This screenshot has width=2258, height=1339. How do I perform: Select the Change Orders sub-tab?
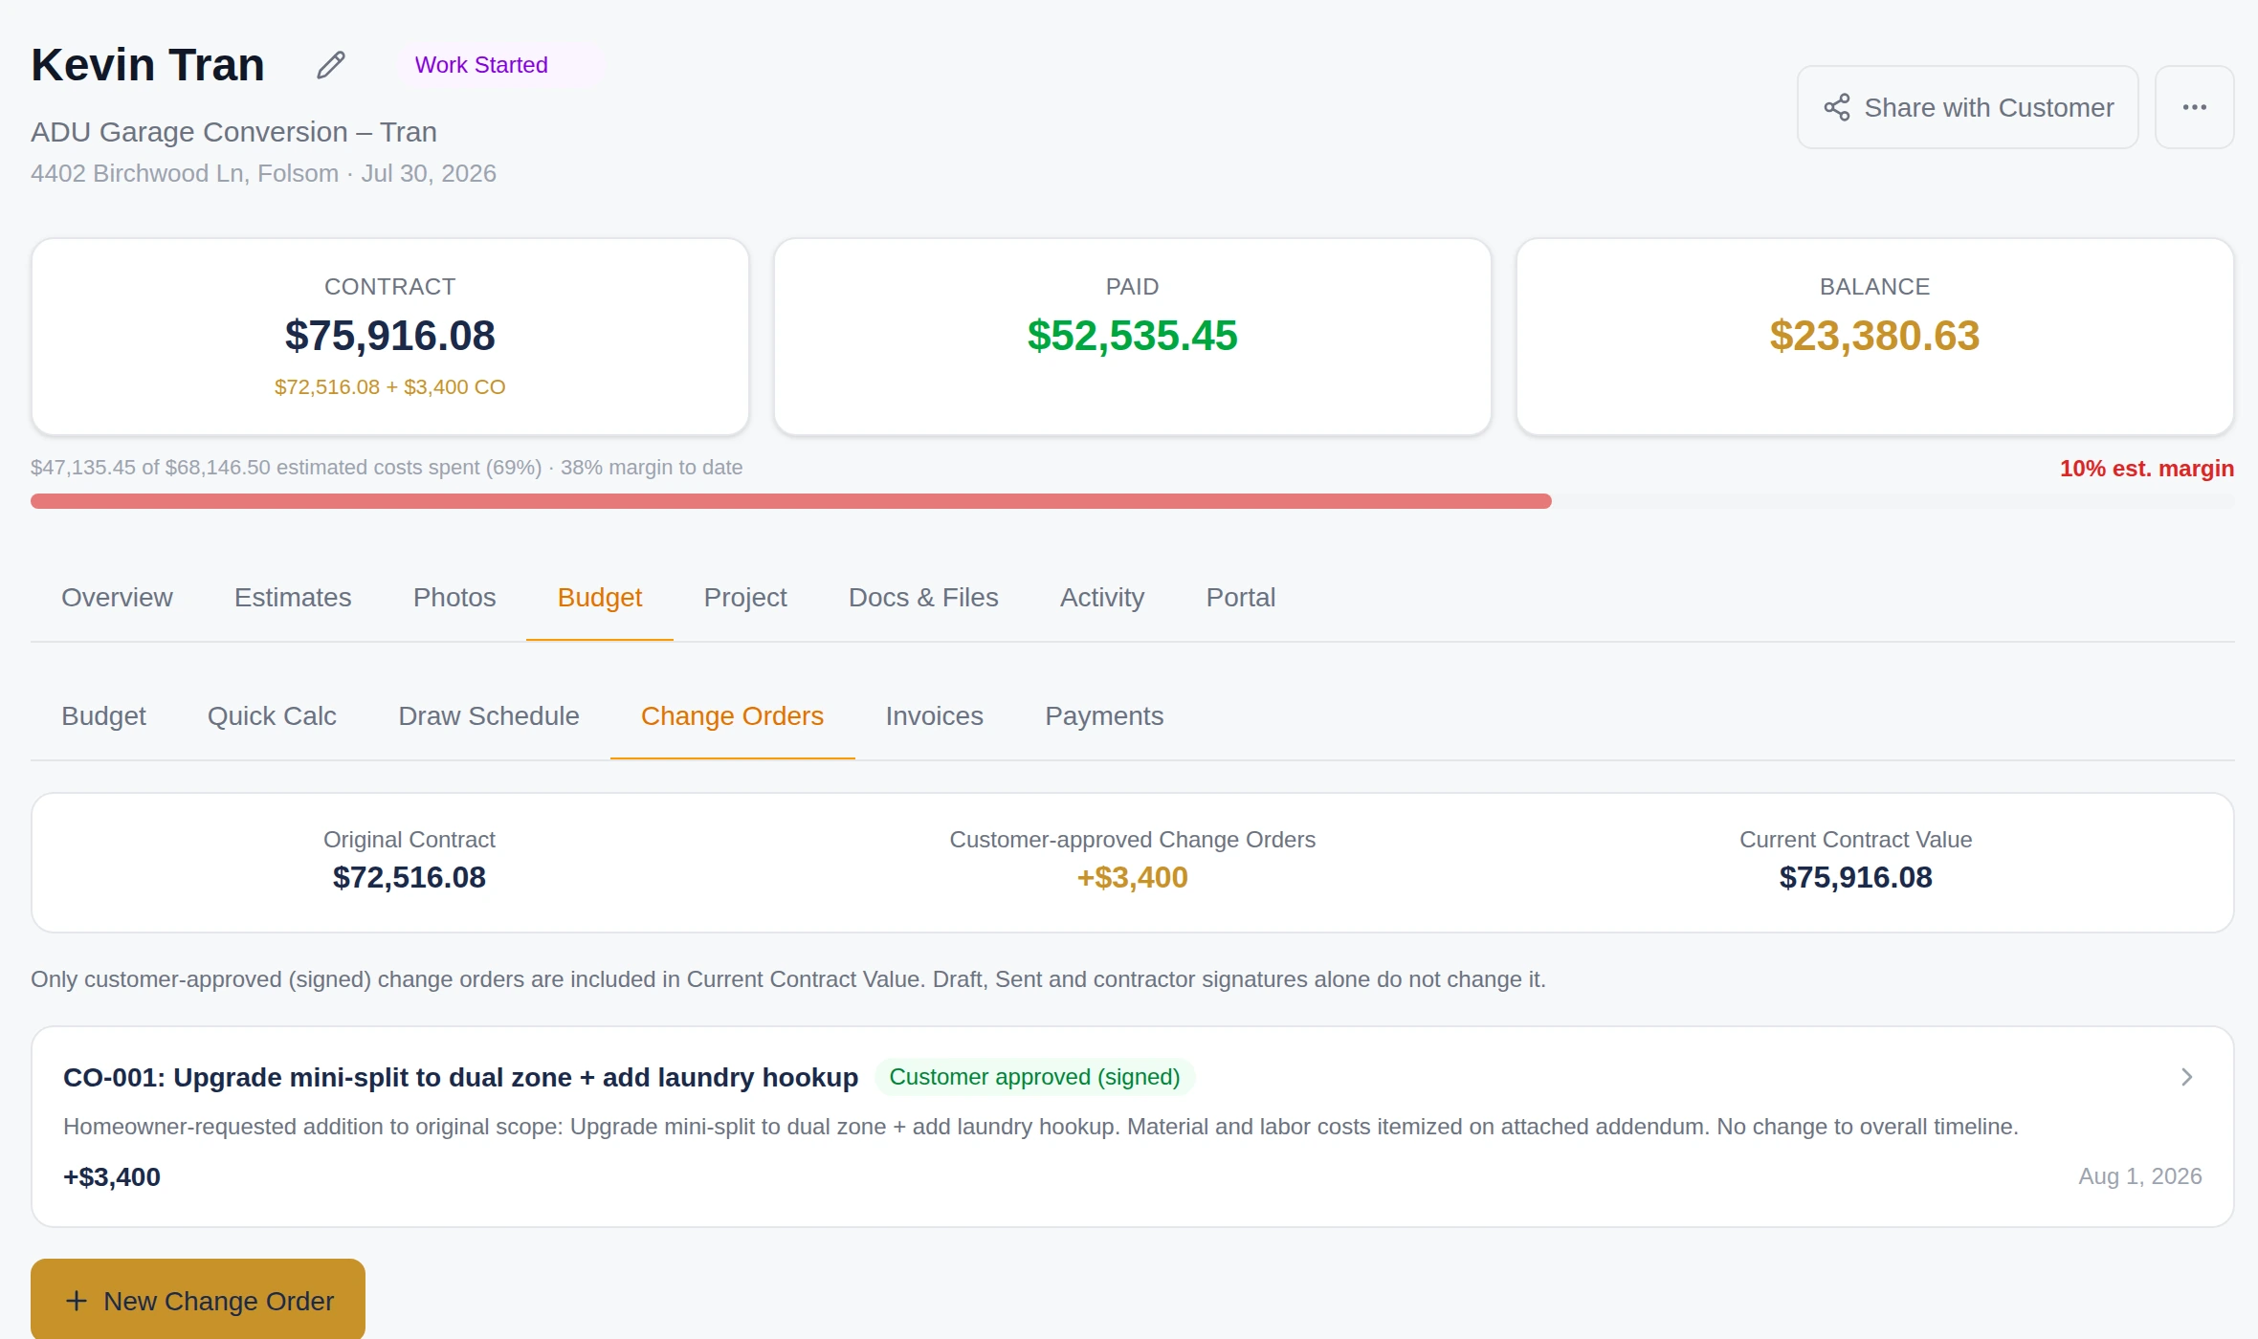732,716
